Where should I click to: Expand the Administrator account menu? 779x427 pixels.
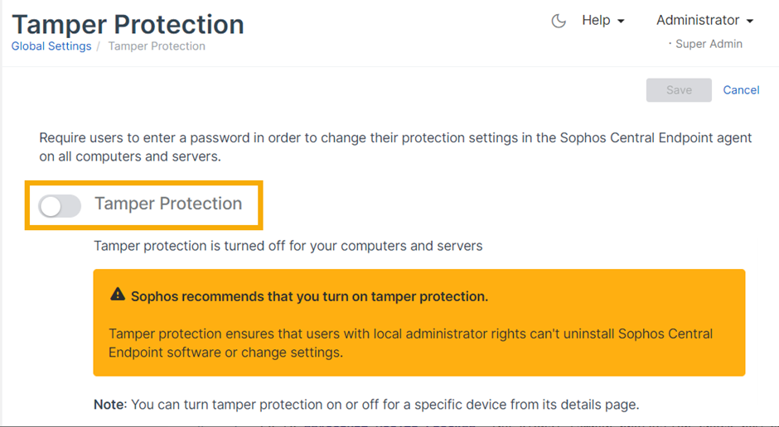704,21
